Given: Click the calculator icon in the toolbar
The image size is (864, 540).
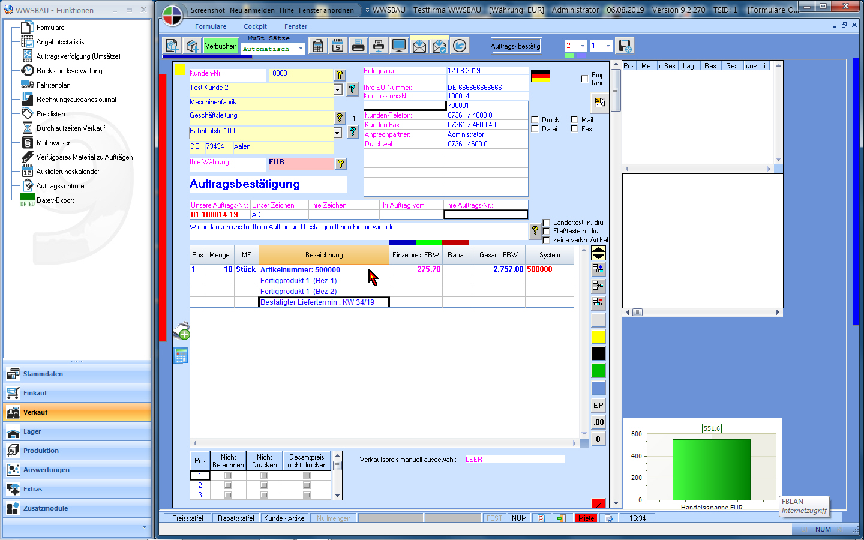Looking at the screenshot, I should (318, 46).
